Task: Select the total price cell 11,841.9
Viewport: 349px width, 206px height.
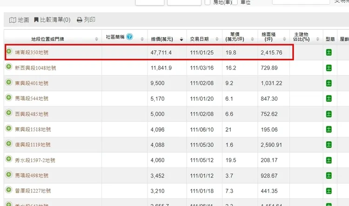Action: coord(161,68)
